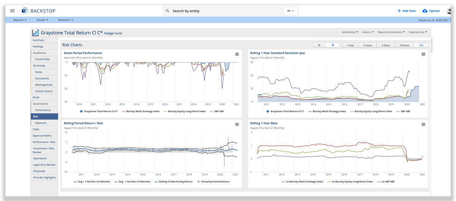Select the 10 Years time range
The height and width of the screenshot is (201, 456).
coord(404,45)
